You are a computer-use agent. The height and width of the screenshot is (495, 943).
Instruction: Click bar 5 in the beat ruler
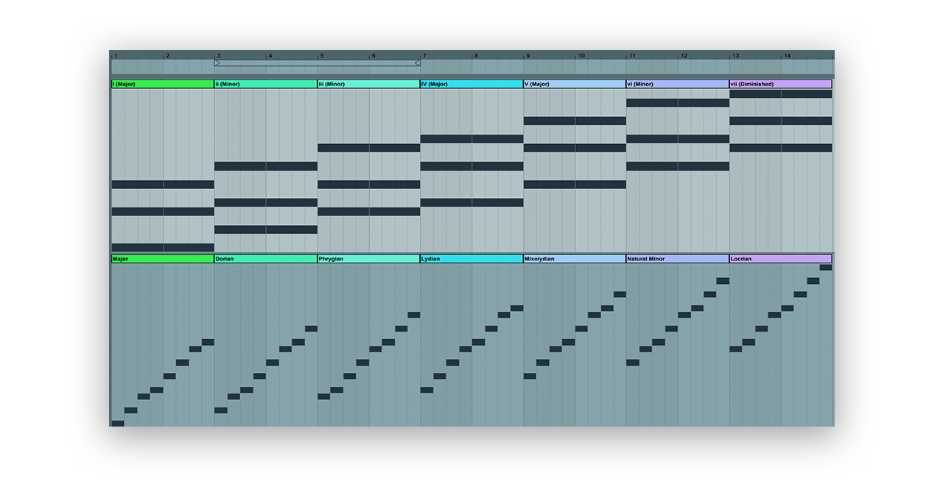pyautogui.click(x=322, y=56)
